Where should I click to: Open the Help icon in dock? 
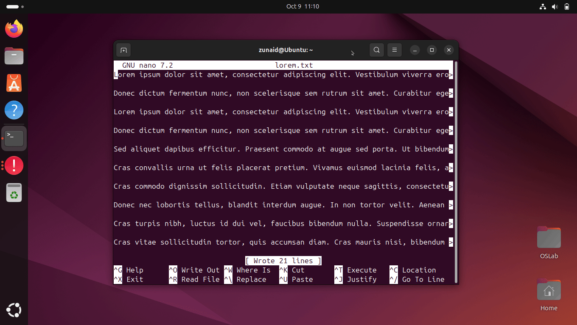14,110
